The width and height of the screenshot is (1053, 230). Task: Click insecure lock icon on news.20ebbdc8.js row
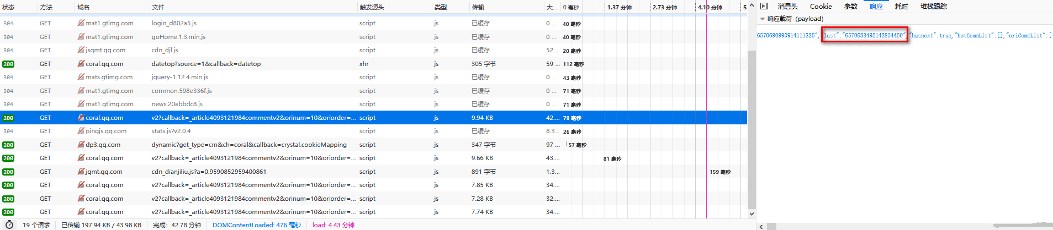pos(81,104)
